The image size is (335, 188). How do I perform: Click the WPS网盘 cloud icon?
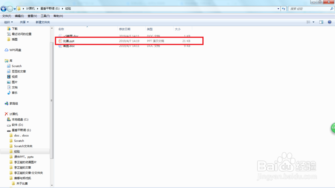click(x=6, y=50)
